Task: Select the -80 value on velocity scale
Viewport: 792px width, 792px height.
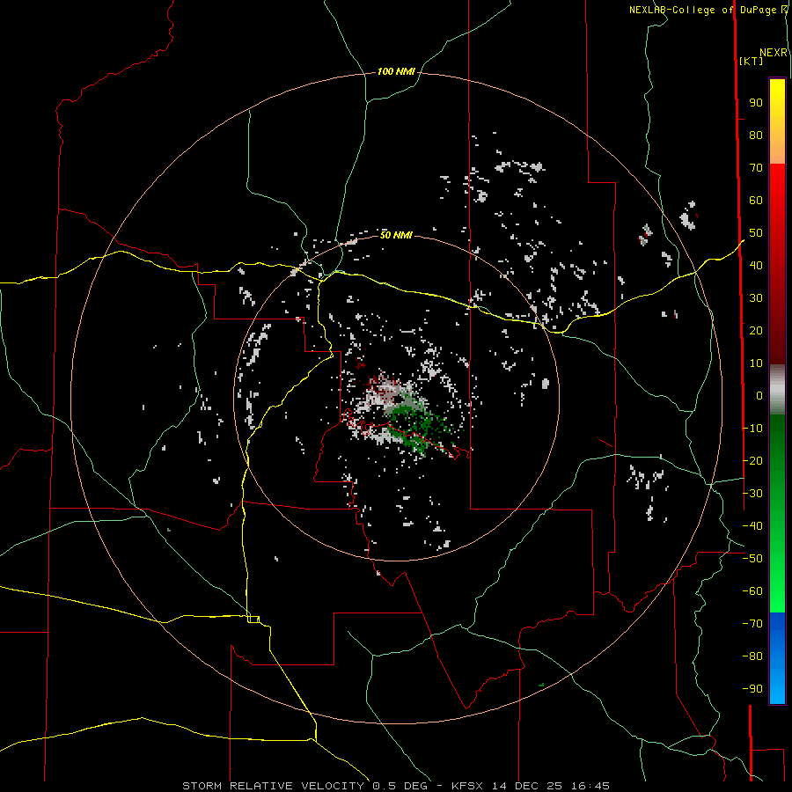Action: pyautogui.click(x=752, y=656)
